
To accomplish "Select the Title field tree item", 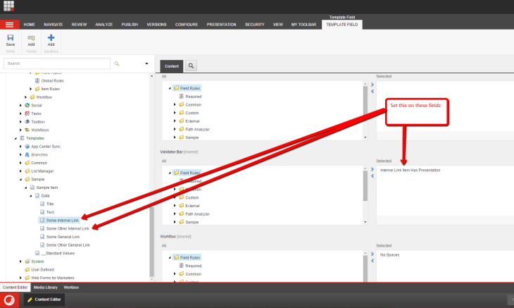I will click(50, 204).
